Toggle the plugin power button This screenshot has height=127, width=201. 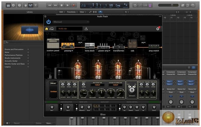coord(48,22)
